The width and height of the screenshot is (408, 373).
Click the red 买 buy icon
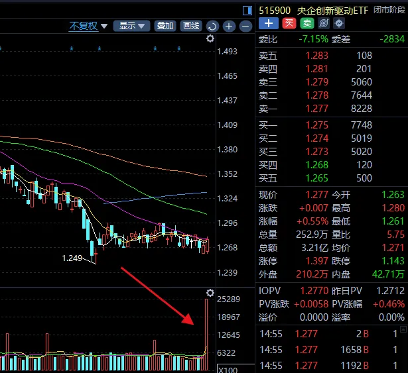pyautogui.click(x=289, y=23)
